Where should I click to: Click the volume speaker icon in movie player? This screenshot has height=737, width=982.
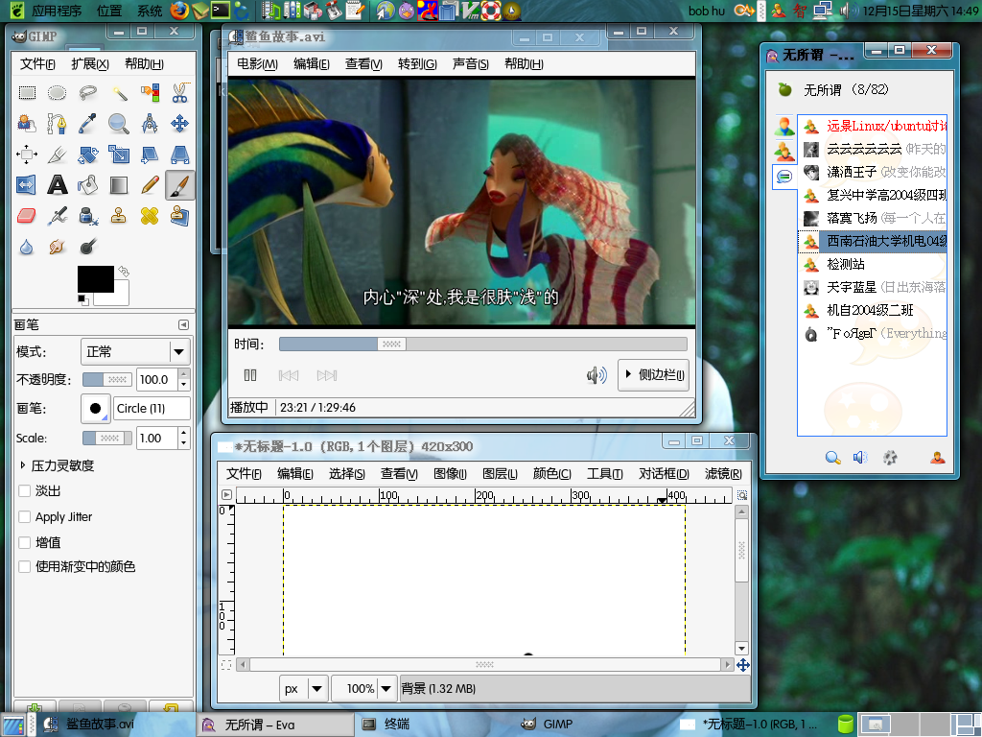click(x=596, y=375)
